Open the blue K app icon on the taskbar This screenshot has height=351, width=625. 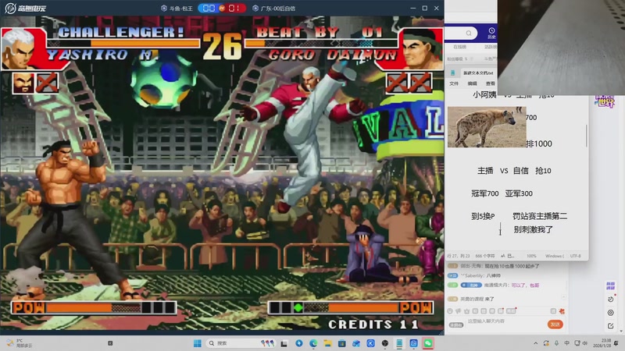pyautogui.click(x=370, y=343)
